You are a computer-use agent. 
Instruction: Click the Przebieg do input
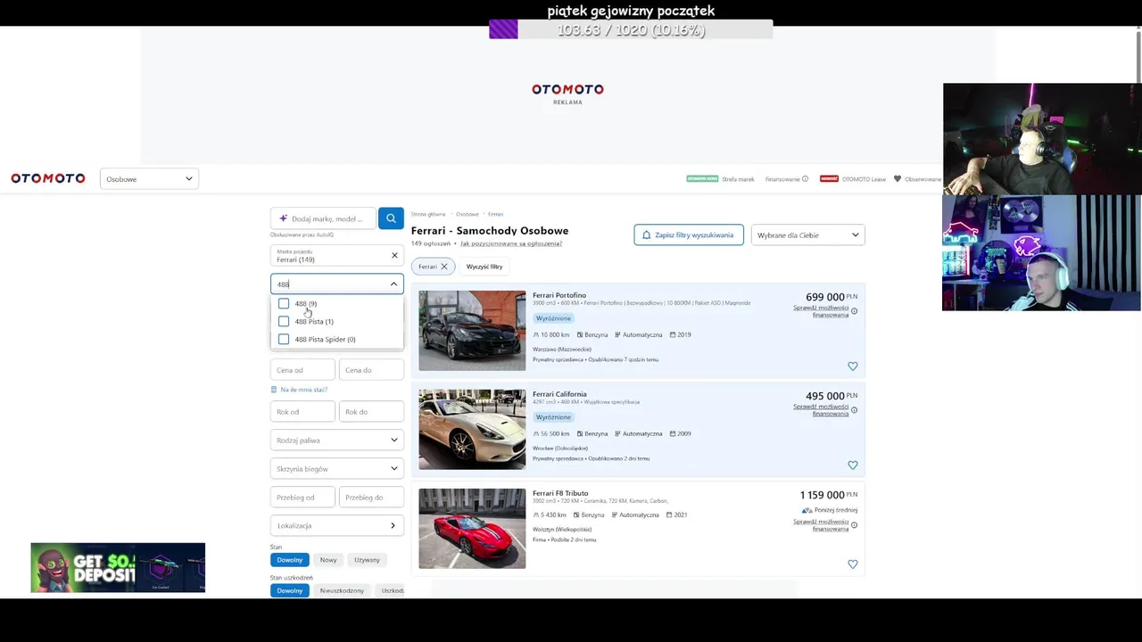click(371, 498)
